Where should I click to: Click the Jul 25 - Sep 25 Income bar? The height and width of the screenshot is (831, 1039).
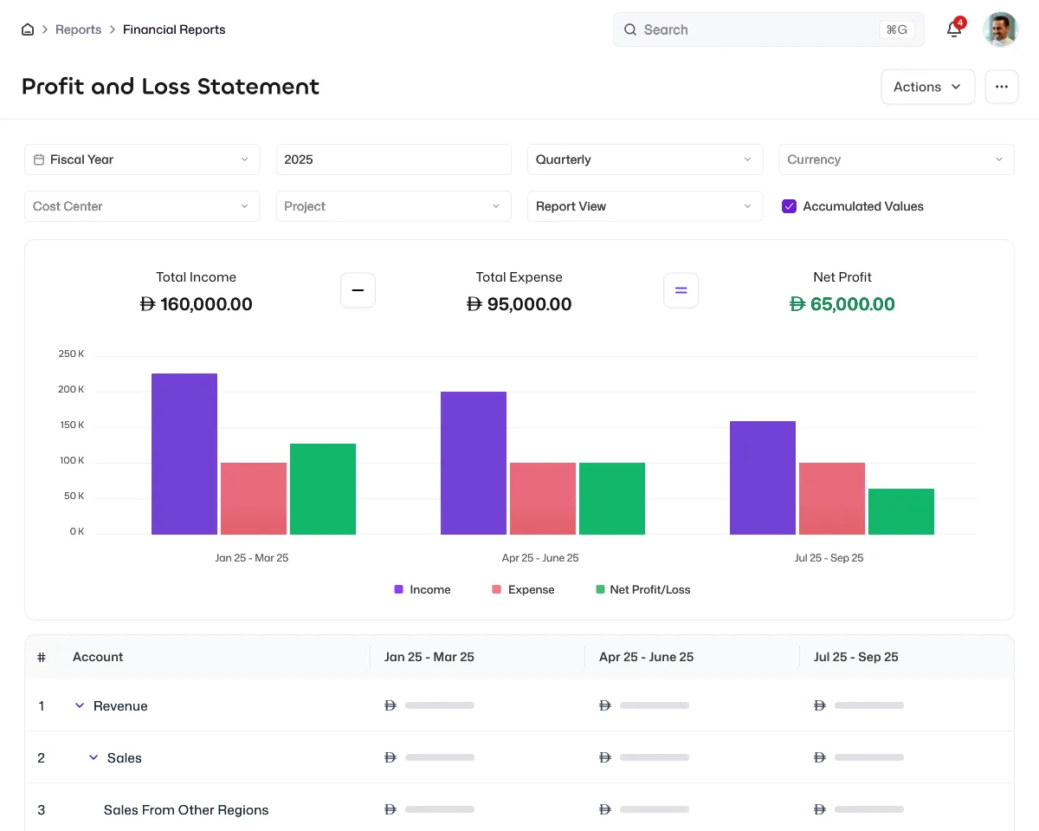pos(763,477)
